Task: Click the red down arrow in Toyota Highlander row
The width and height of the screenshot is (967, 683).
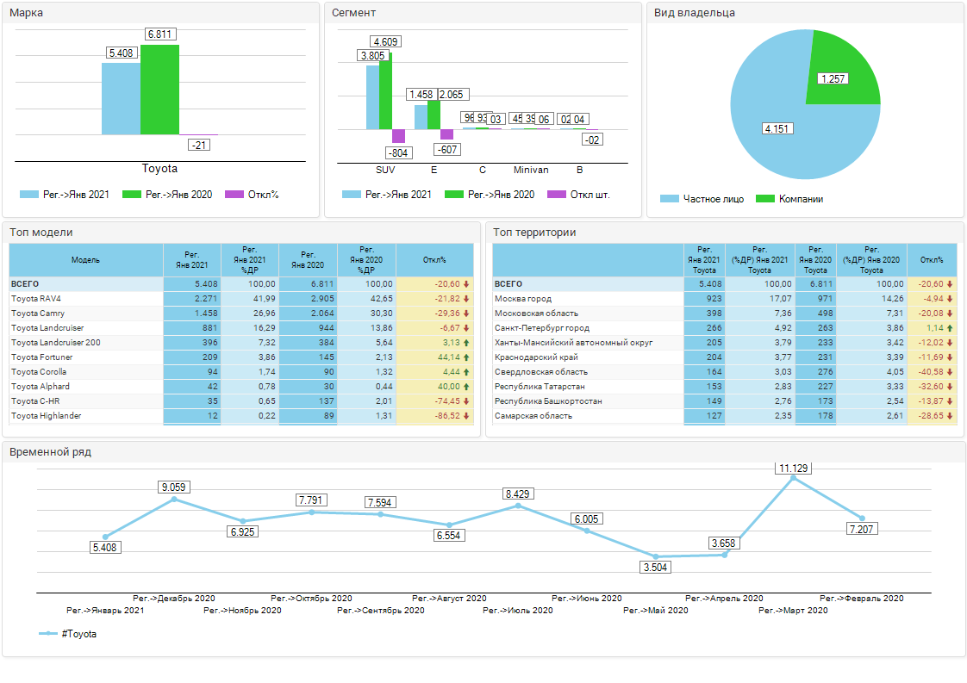Action: point(466,416)
